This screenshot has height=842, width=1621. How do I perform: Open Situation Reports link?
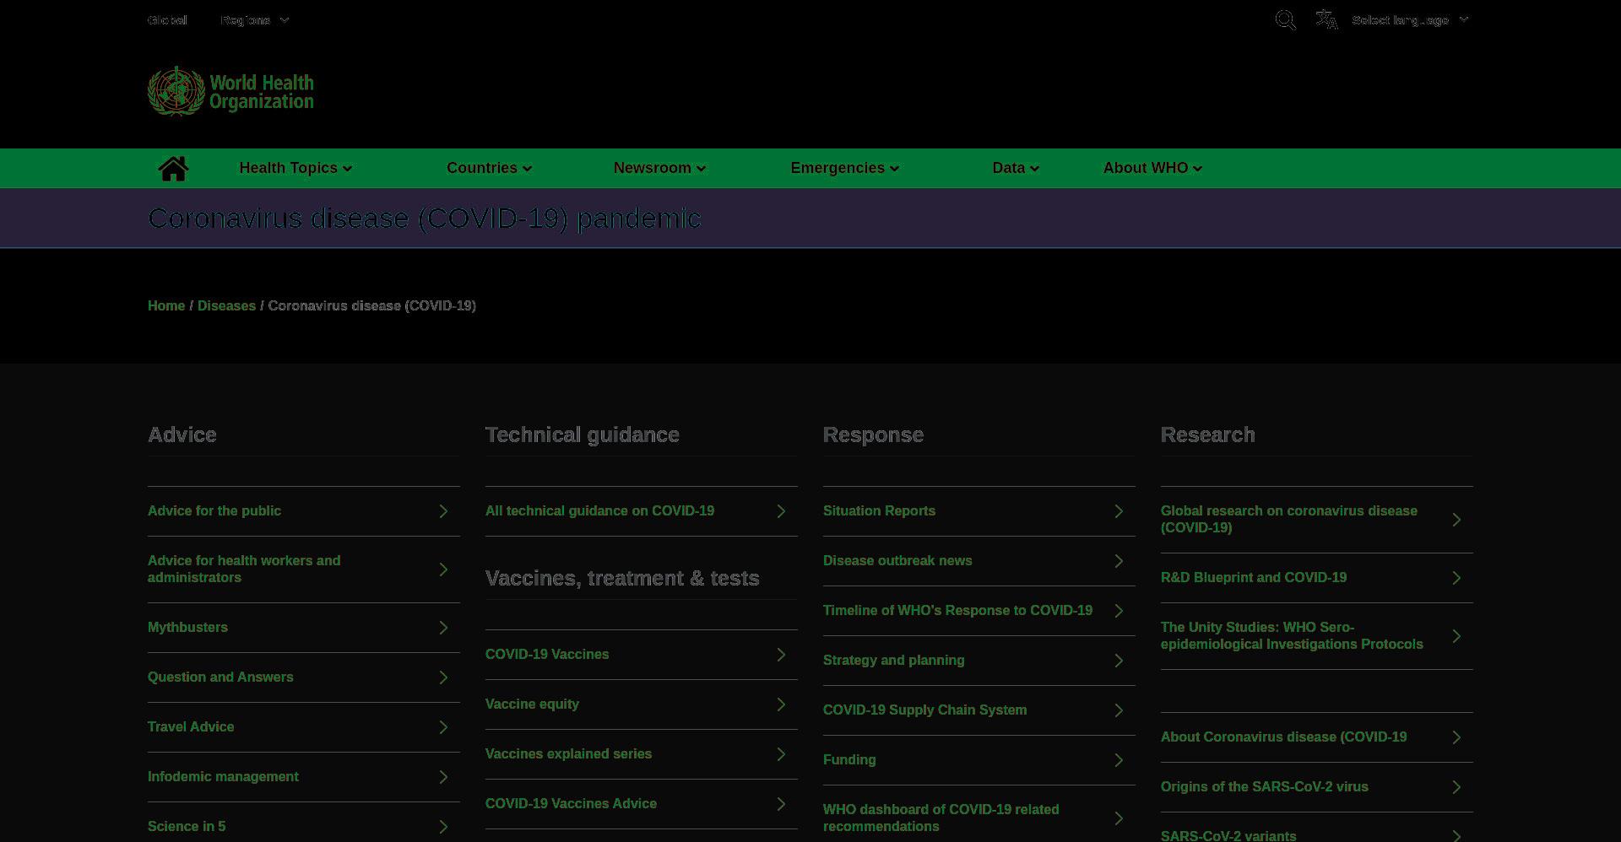click(879, 511)
